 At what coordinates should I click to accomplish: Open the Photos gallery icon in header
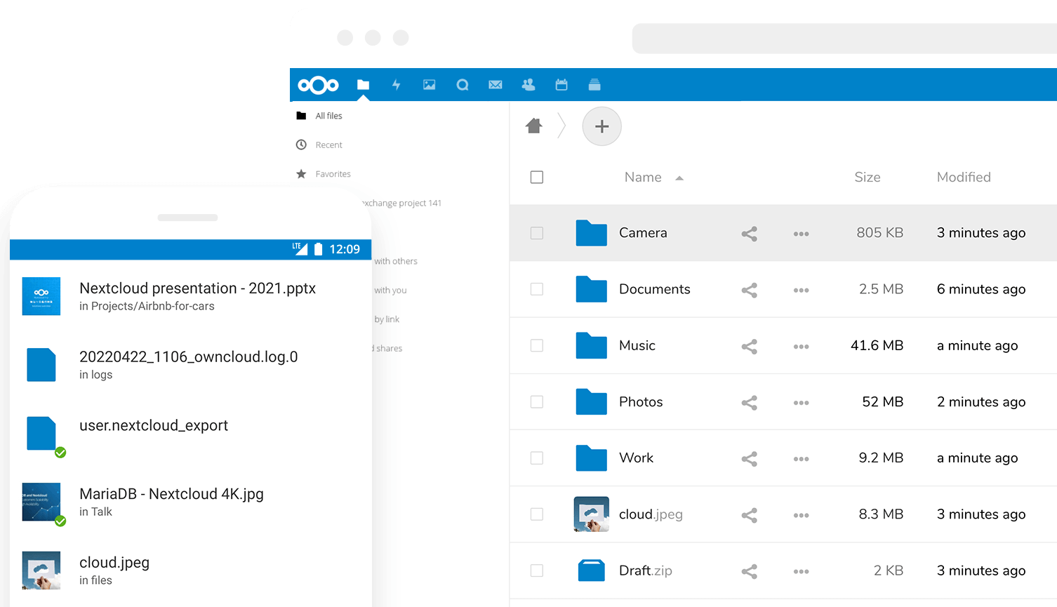pyautogui.click(x=430, y=85)
